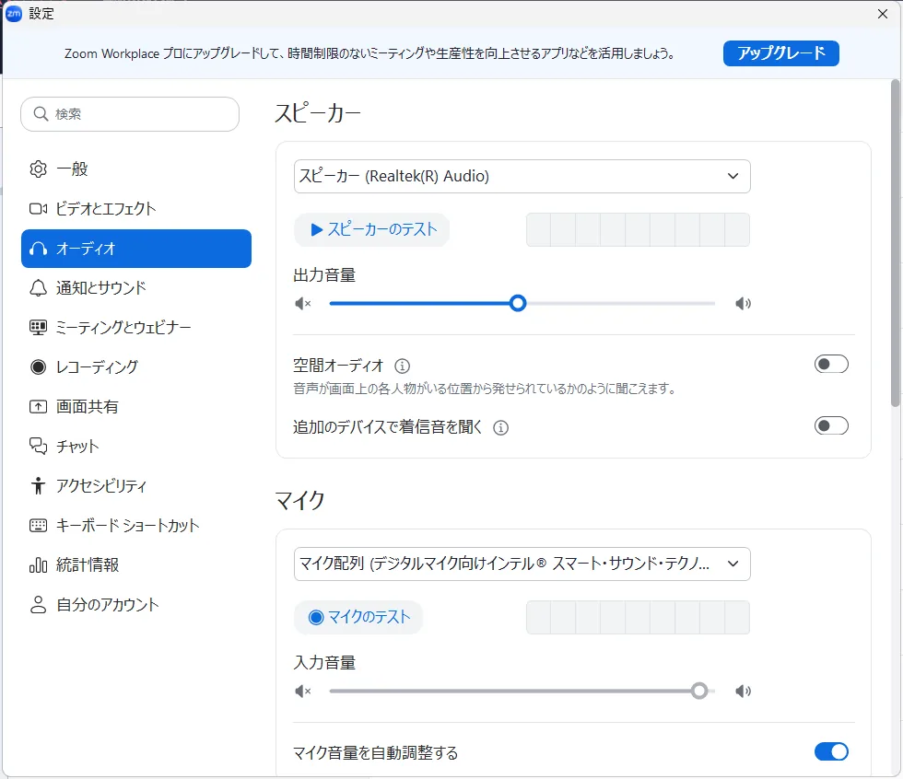Open ミーティングとウェビナー settings

[136, 328]
